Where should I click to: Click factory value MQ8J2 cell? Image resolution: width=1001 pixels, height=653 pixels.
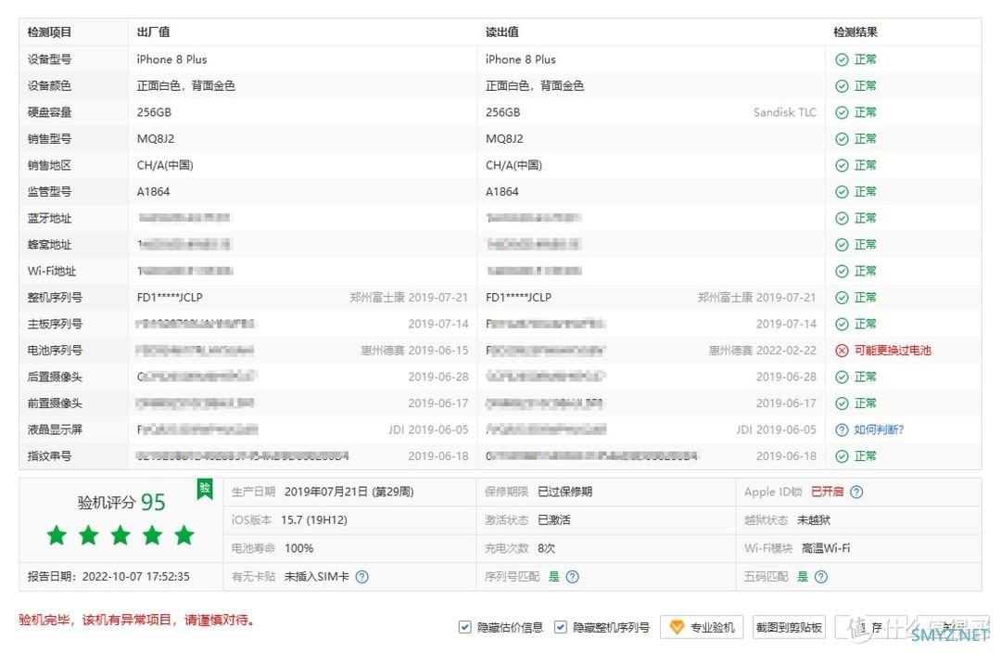click(x=155, y=138)
